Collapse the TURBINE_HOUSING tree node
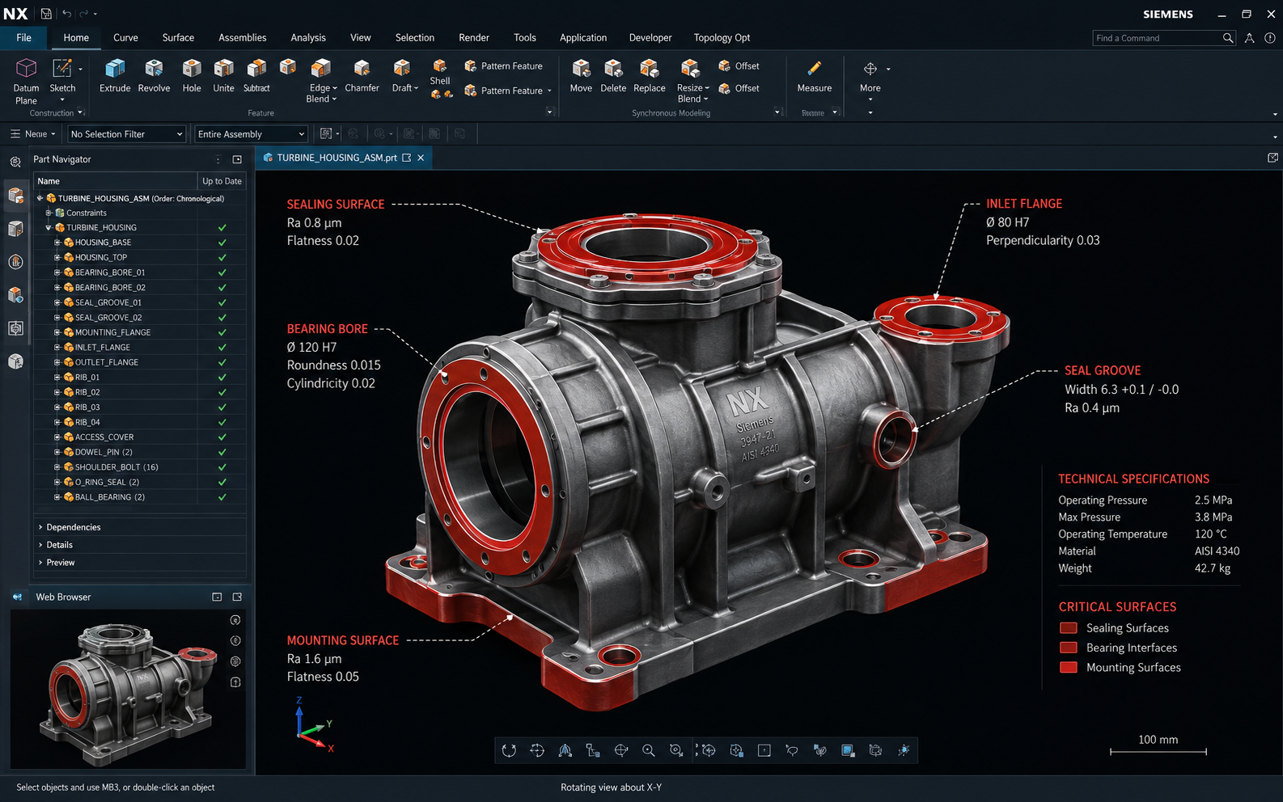The image size is (1283, 802). 49,228
